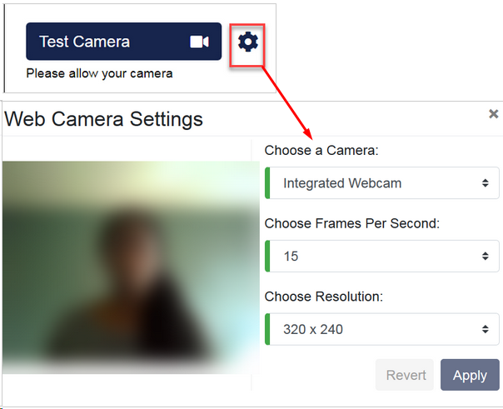Screen dimensions: 503x409
Task: Click the blurred webcam preview image
Action: [x=131, y=267]
